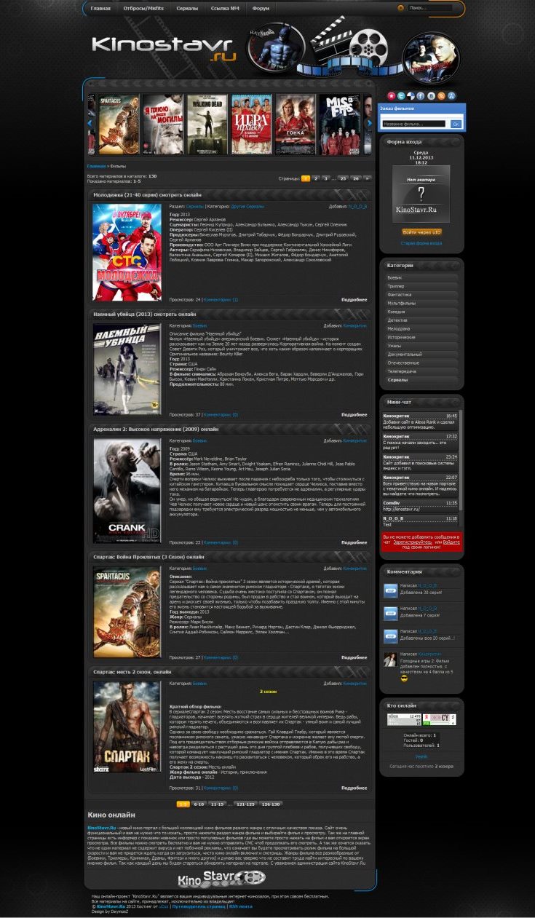The height and width of the screenshot is (918, 535).
Task: Open The Walking Dead poster in carousel
Action: (x=207, y=124)
